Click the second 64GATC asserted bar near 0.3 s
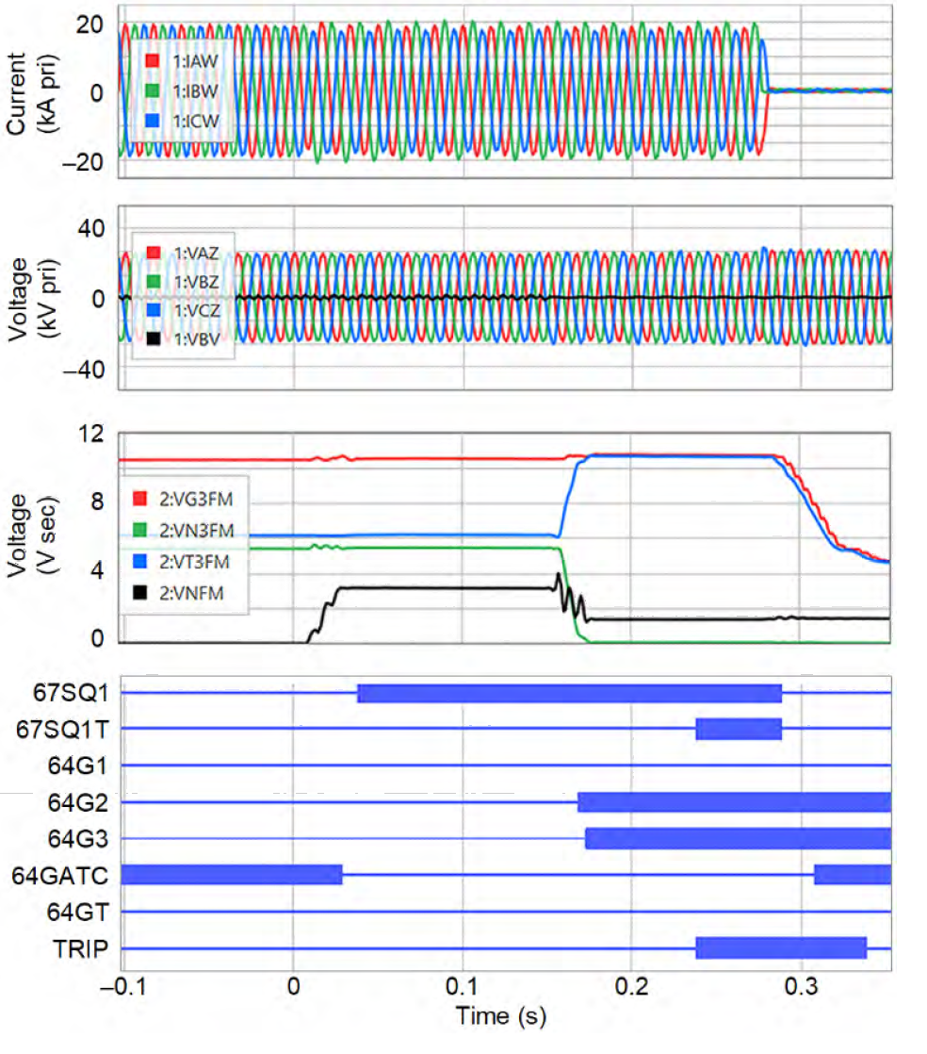The width and height of the screenshot is (927, 1054). tap(853, 875)
